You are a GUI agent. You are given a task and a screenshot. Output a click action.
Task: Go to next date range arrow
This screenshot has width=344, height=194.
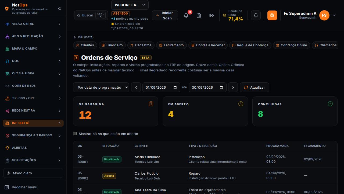233,87
